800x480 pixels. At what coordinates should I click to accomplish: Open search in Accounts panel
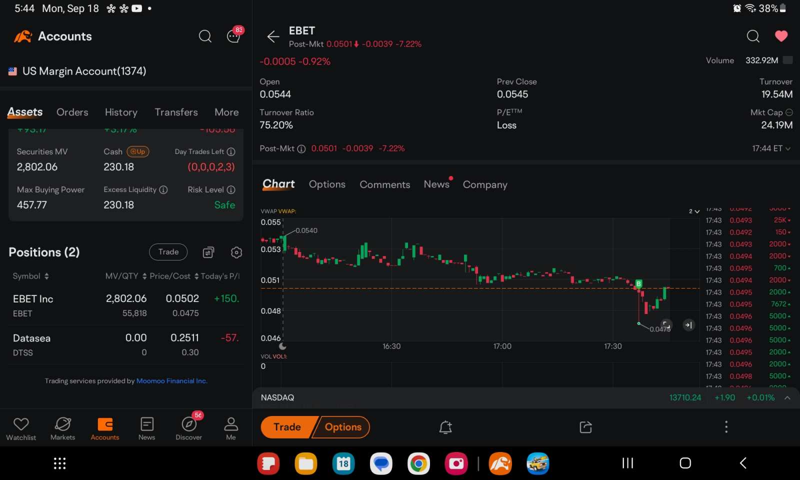[x=205, y=36]
